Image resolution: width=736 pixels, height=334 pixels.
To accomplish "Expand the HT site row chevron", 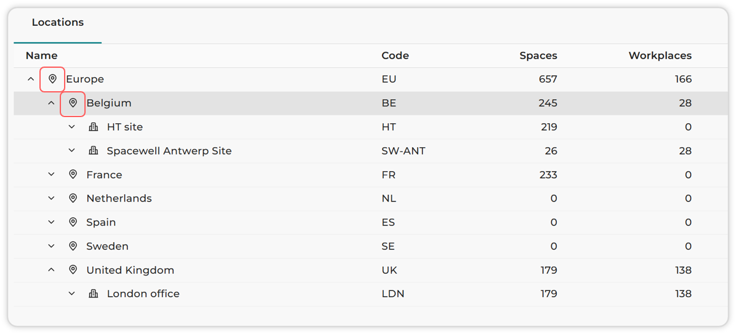I will 72,127.
